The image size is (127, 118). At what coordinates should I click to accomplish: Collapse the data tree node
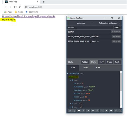[x=69, y=77]
